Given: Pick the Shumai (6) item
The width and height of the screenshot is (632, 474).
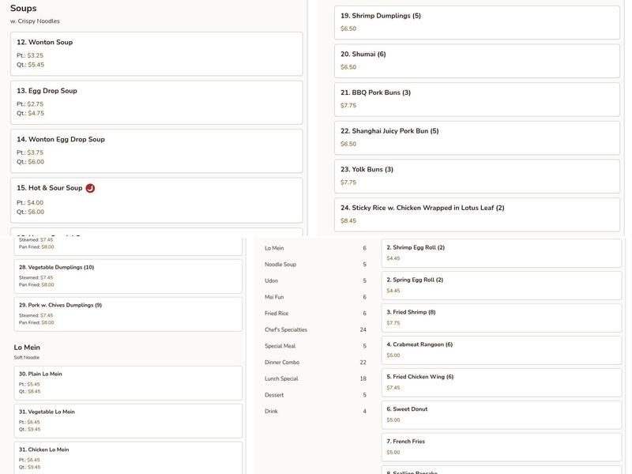Looking at the screenshot, I should 476,60.
